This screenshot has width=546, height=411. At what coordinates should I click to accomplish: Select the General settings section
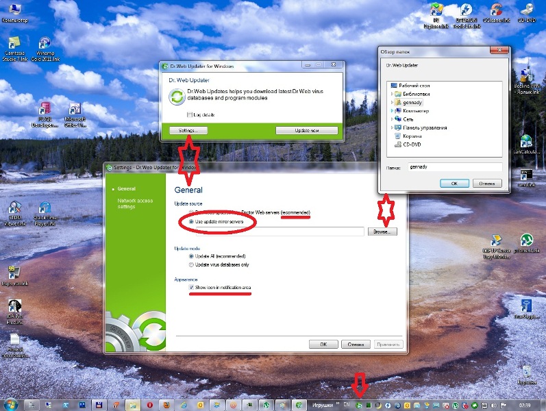126,188
